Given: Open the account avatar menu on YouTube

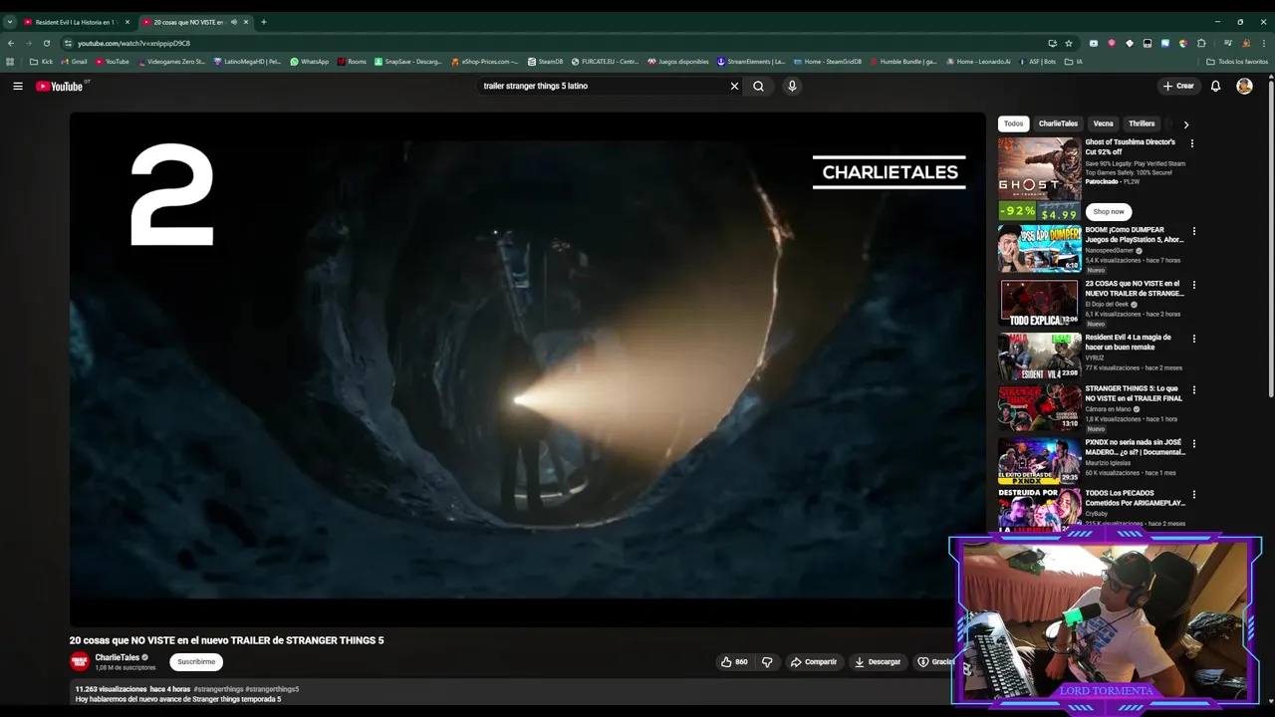Looking at the screenshot, I should point(1244,87).
